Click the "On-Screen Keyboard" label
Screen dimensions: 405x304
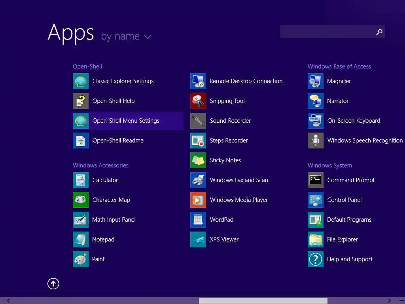coord(354,121)
